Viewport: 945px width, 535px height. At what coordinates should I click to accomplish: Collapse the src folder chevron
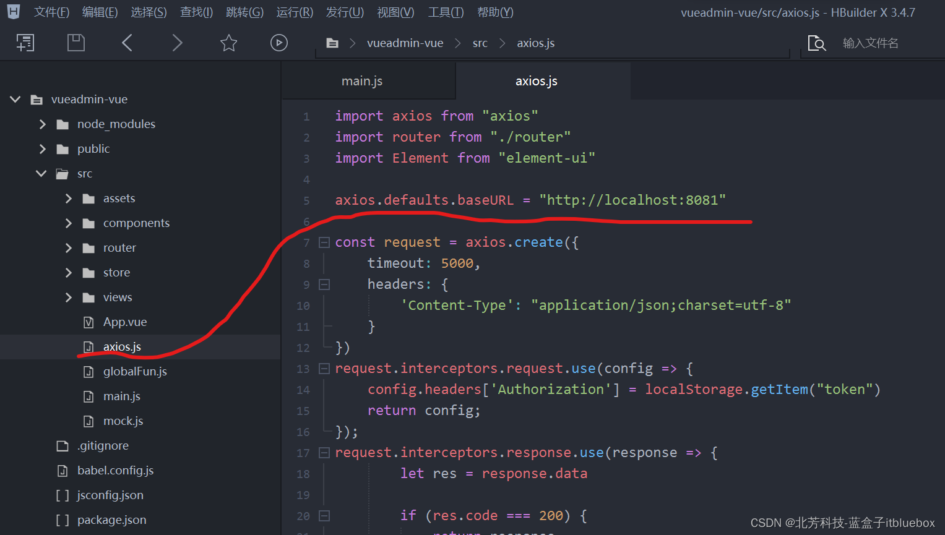tap(41, 173)
